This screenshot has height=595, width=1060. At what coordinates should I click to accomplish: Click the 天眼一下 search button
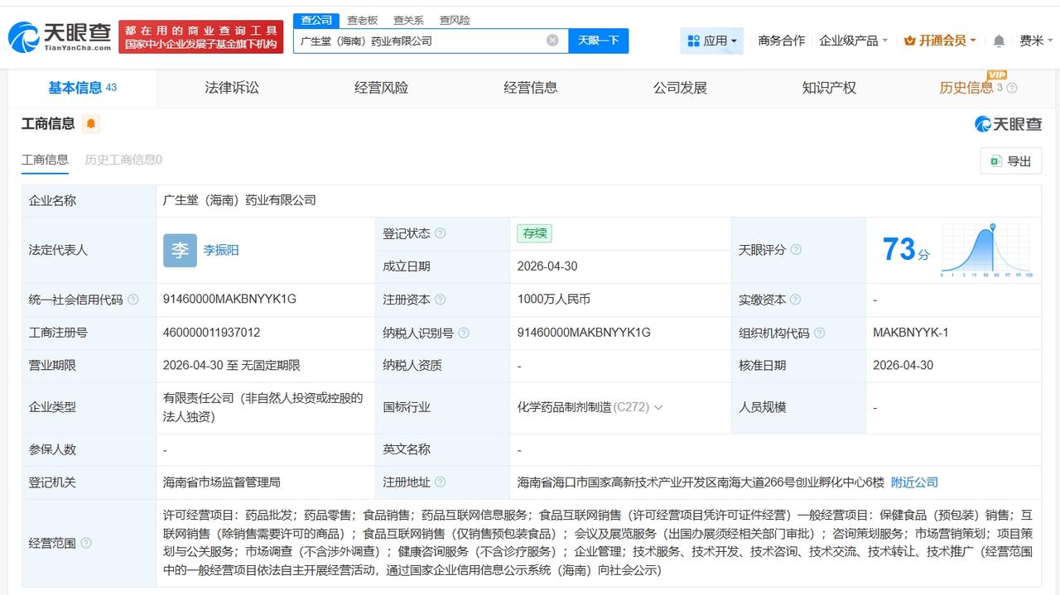[x=599, y=41]
